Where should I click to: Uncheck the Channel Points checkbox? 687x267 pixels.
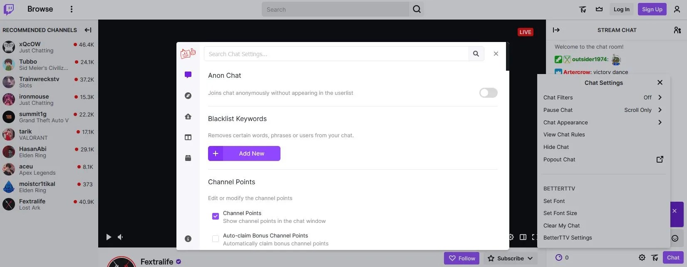click(216, 216)
